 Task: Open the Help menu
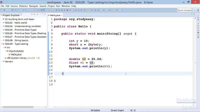[x=74, y=6]
